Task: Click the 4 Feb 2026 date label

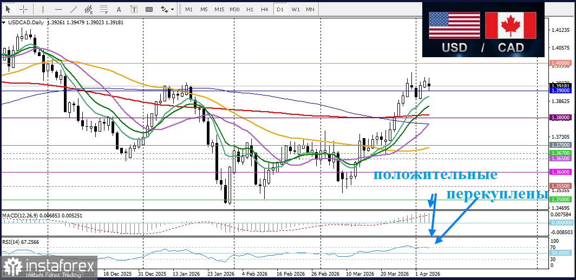Action: pyautogui.click(x=256, y=274)
